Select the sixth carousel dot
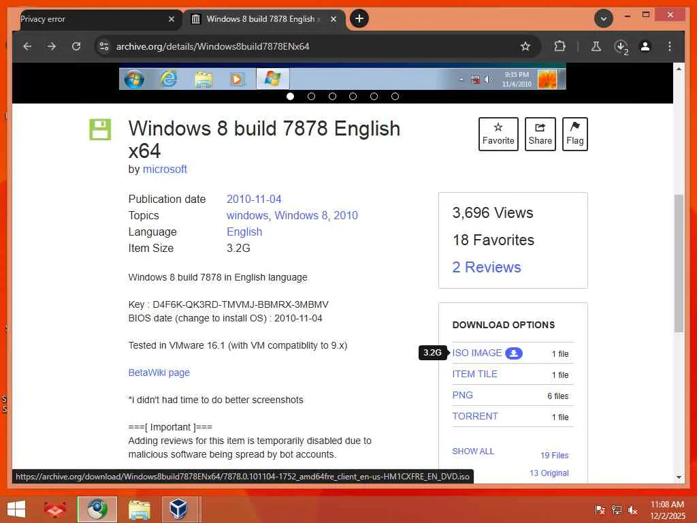 pos(395,96)
